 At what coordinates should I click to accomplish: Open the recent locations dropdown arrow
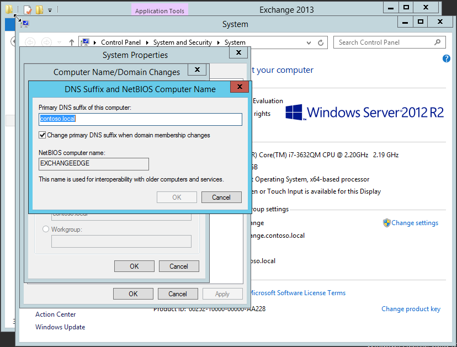pos(59,42)
